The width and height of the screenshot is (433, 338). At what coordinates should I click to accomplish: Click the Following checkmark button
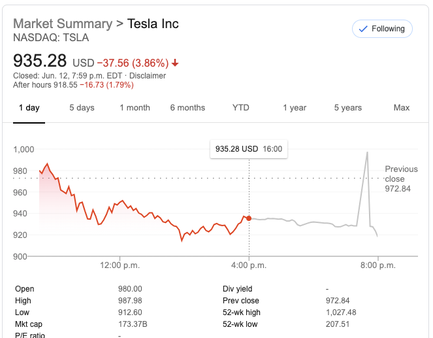pyautogui.click(x=382, y=29)
